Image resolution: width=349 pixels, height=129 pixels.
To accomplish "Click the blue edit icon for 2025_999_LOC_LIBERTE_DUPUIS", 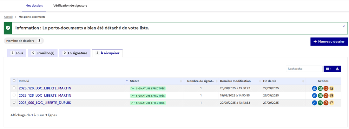I will click(x=314, y=103).
